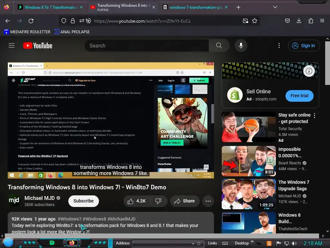
Task: Click the taskbar clock showing 2:18 AM
Action: point(313,243)
